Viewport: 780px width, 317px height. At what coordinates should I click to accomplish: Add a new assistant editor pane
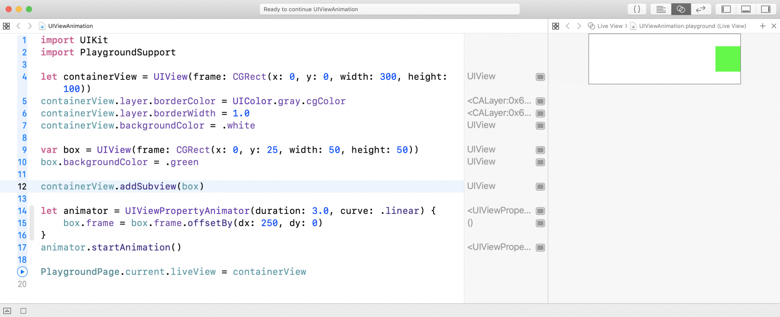click(762, 26)
